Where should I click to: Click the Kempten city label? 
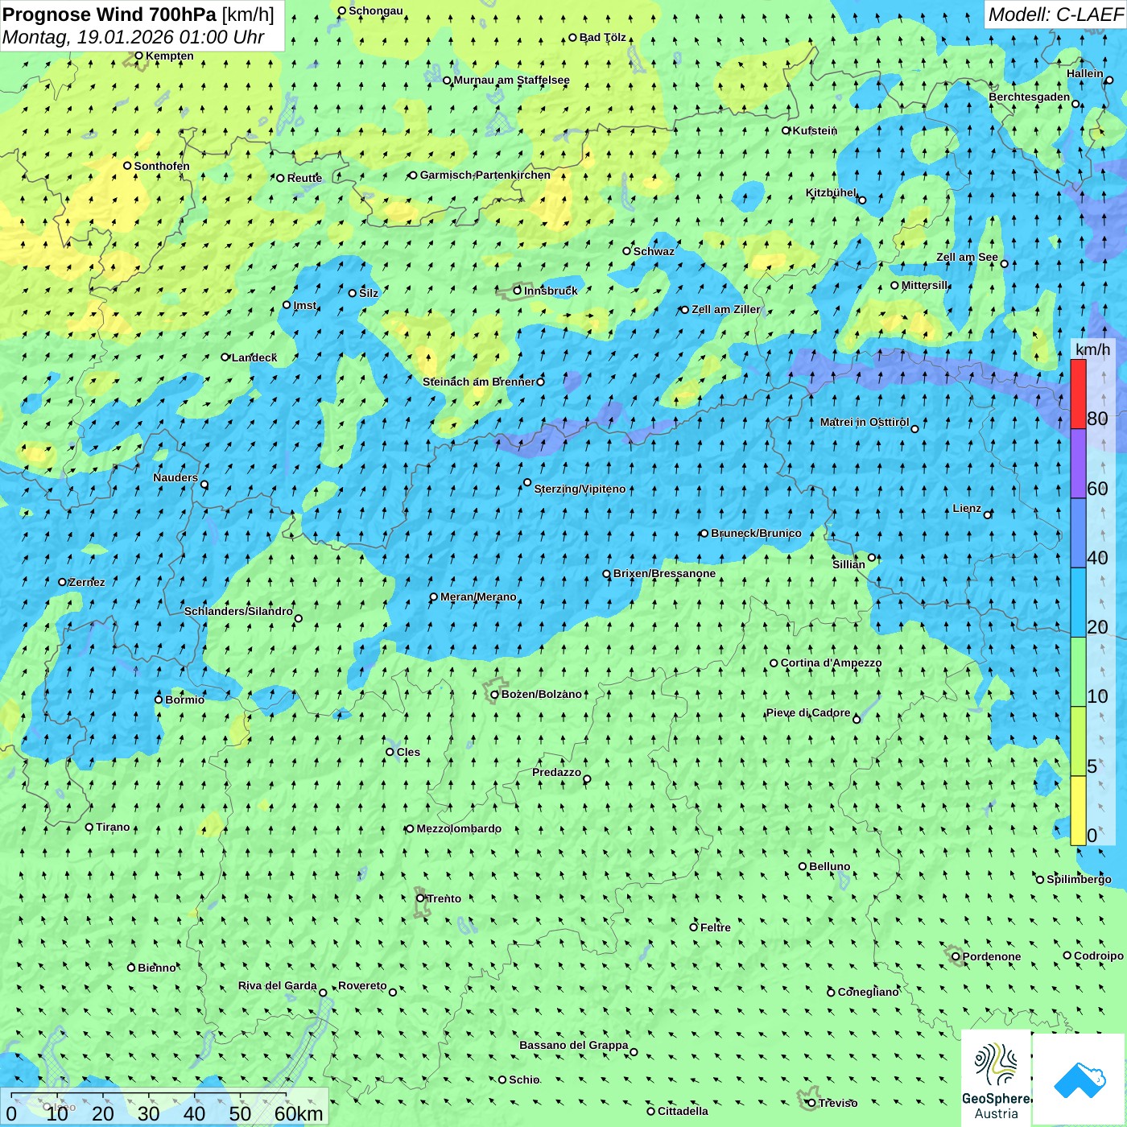coord(169,56)
